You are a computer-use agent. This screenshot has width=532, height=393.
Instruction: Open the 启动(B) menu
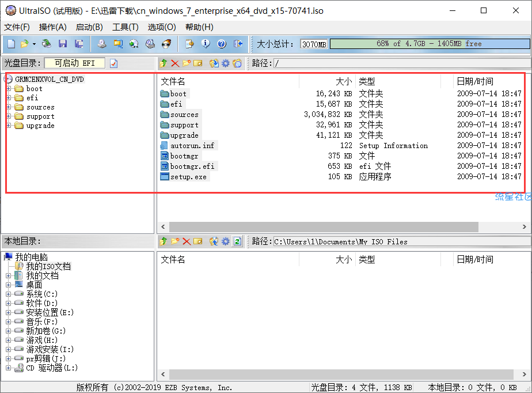coord(89,27)
